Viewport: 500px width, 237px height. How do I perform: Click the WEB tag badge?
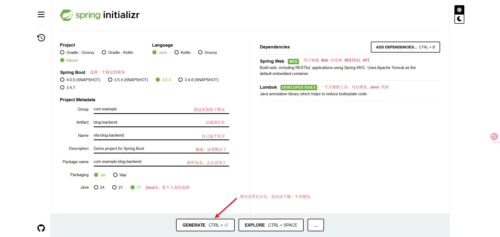coord(293,61)
